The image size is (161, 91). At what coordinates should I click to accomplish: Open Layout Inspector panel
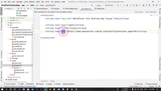click(151, 84)
